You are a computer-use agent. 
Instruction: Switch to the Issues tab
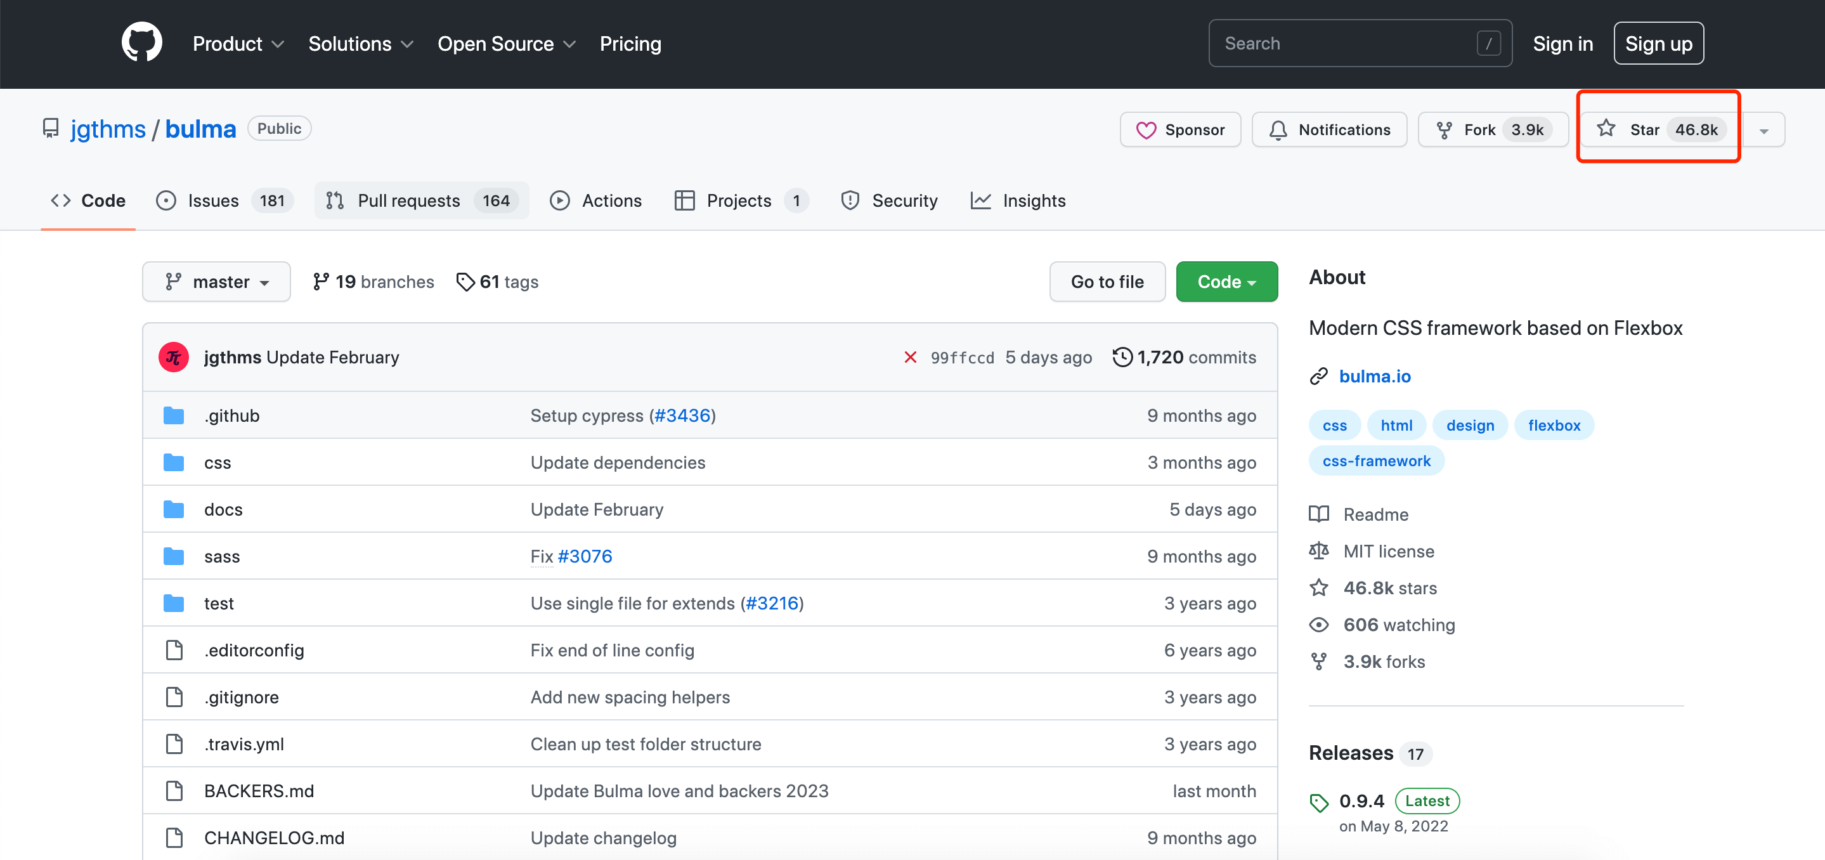point(224,200)
